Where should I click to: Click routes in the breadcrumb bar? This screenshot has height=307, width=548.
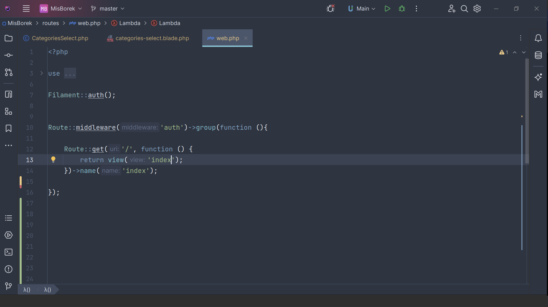51,23
